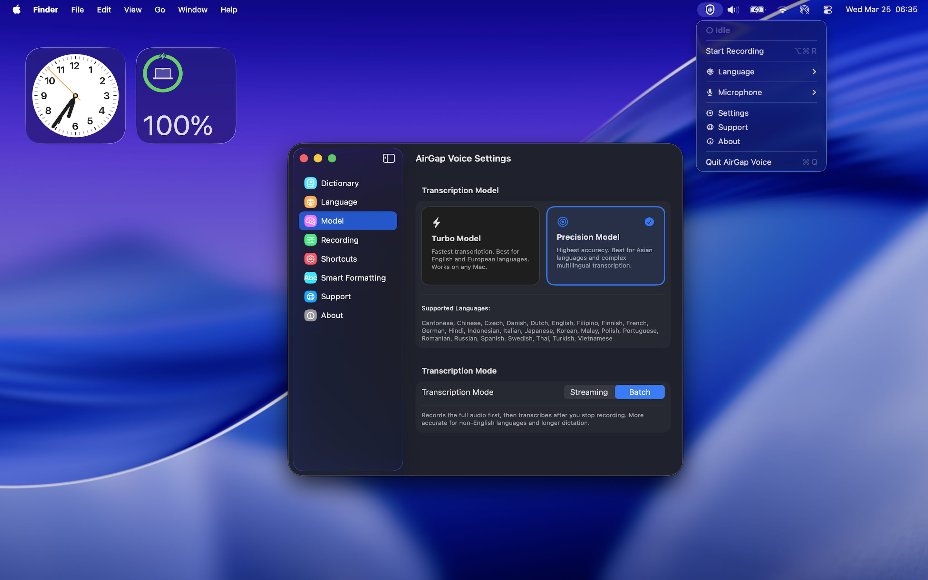Click the Precision Model blue checkmark
The width and height of the screenshot is (928, 580).
pyautogui.click(x=649, y=222)
